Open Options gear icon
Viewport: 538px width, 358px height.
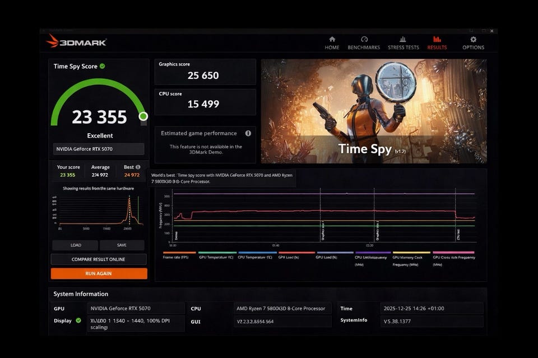click(x=473, y=39)
